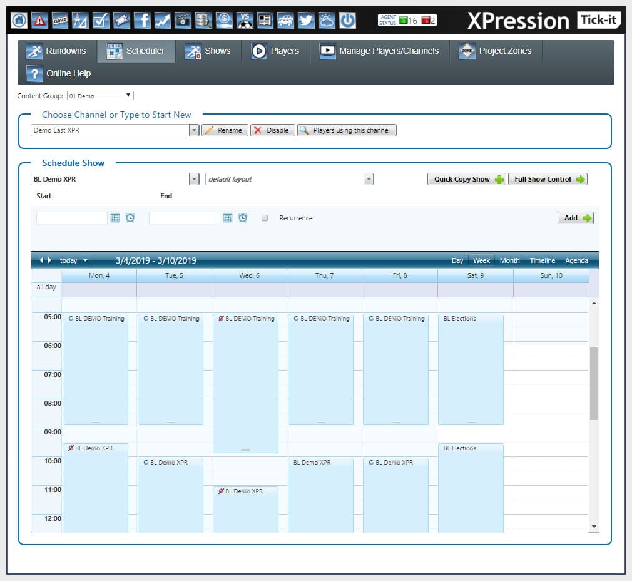The height and width of the screenshot is (581, 632).
Task: Open the drafting compass icon
Action: [x=80, y=20]
